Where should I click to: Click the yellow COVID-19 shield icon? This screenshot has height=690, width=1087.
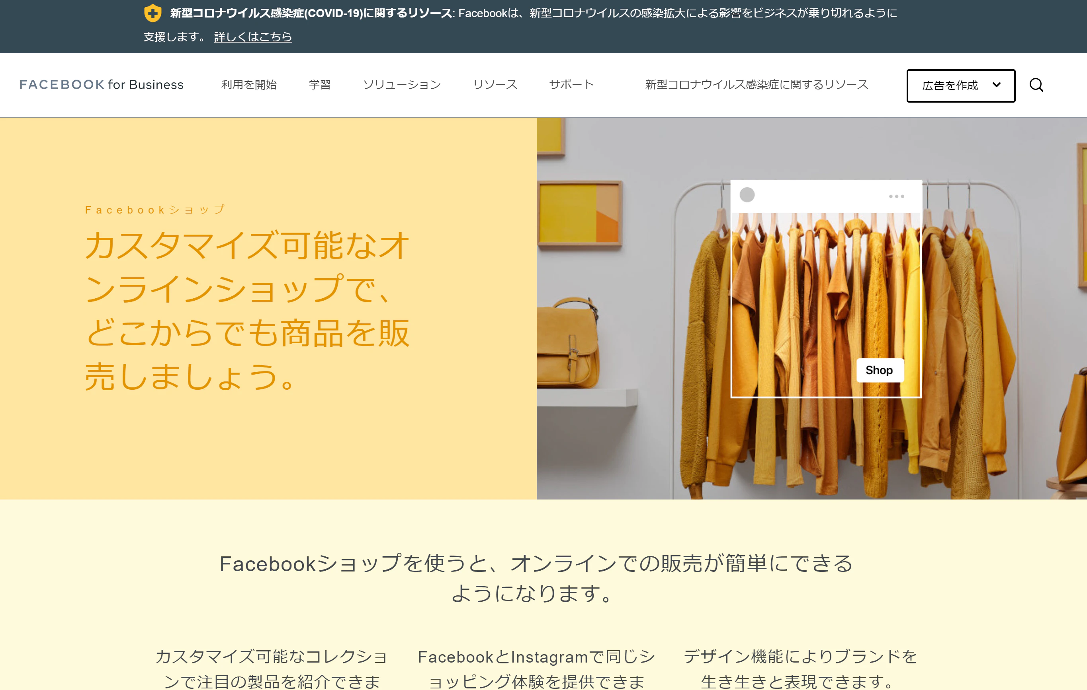[x=152, y=13]
